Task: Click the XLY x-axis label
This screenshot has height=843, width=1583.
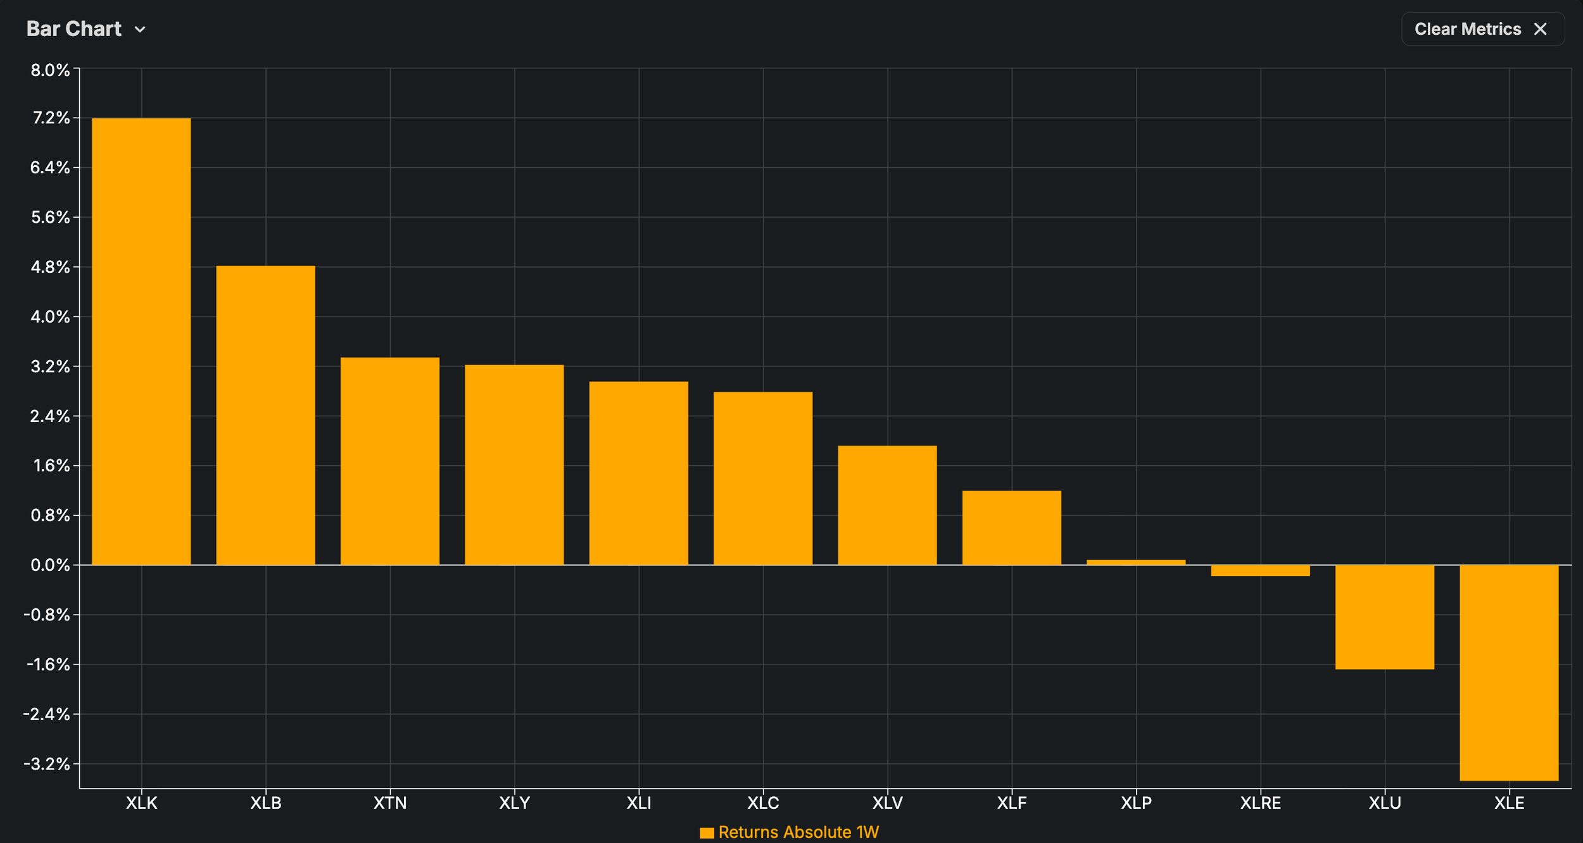Action: tap(514, 803)
